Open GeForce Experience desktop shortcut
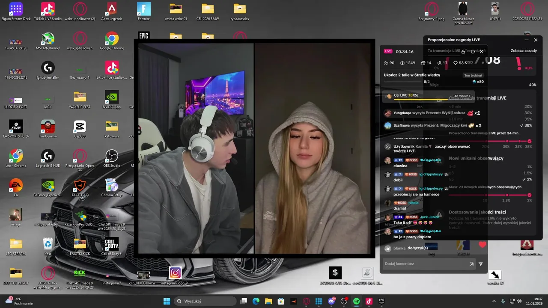 [48, 188]
